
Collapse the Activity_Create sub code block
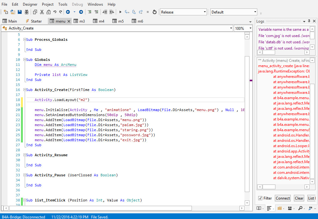25,90
